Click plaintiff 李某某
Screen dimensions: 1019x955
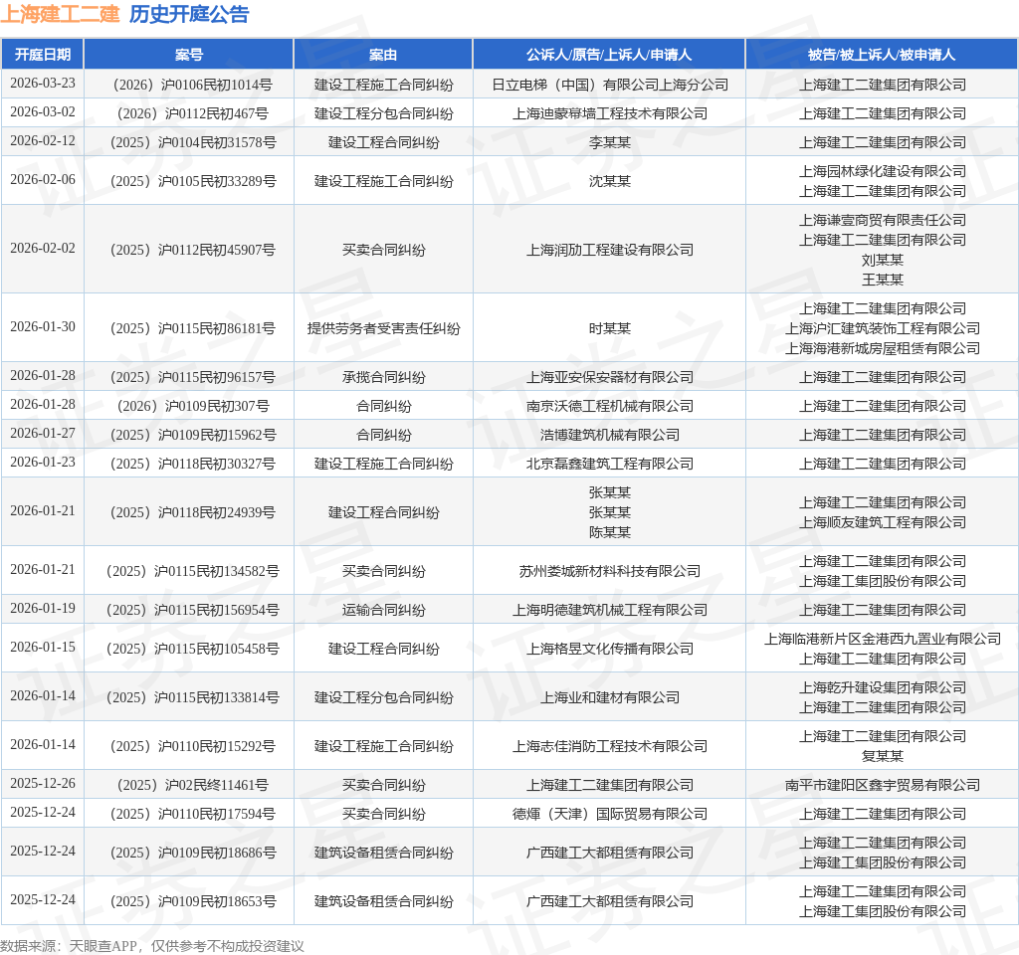[x=610, y=142]
